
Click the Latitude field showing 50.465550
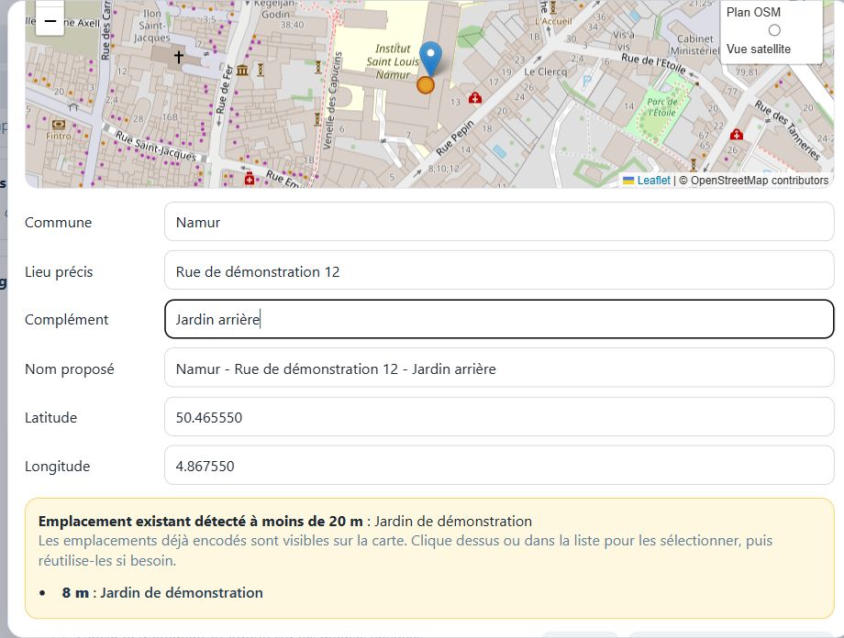[499, 417]
